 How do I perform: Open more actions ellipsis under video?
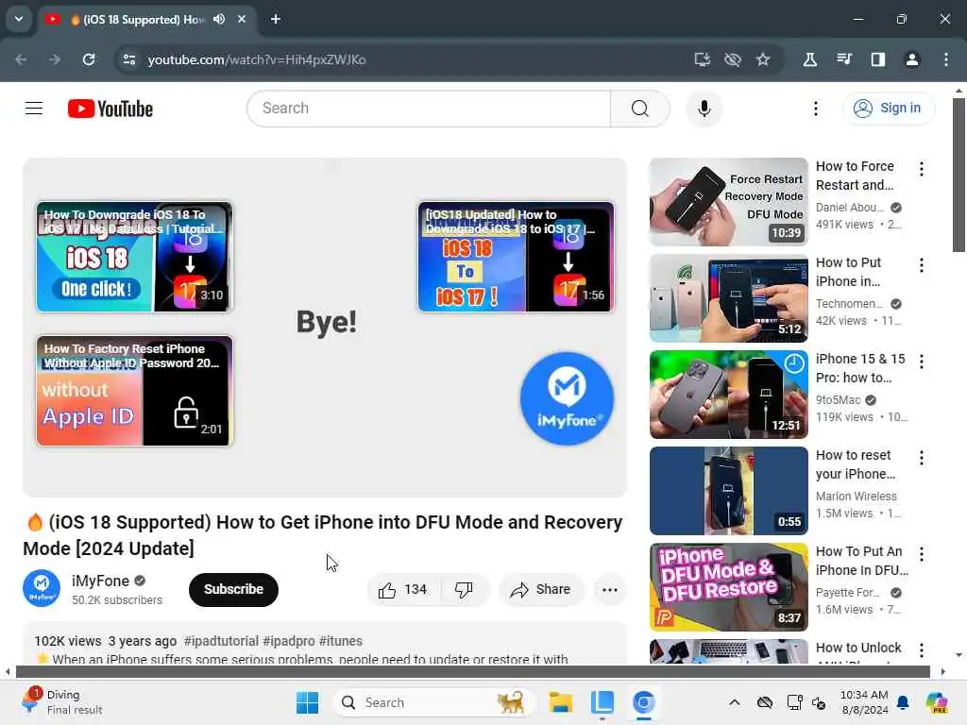click(609, 589)
